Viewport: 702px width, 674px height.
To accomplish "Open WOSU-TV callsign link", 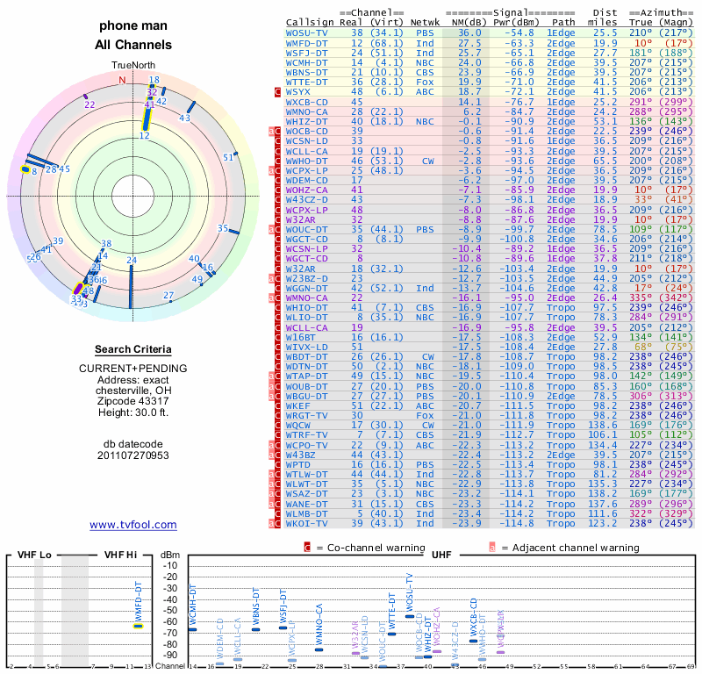I will tap(307, 32).
